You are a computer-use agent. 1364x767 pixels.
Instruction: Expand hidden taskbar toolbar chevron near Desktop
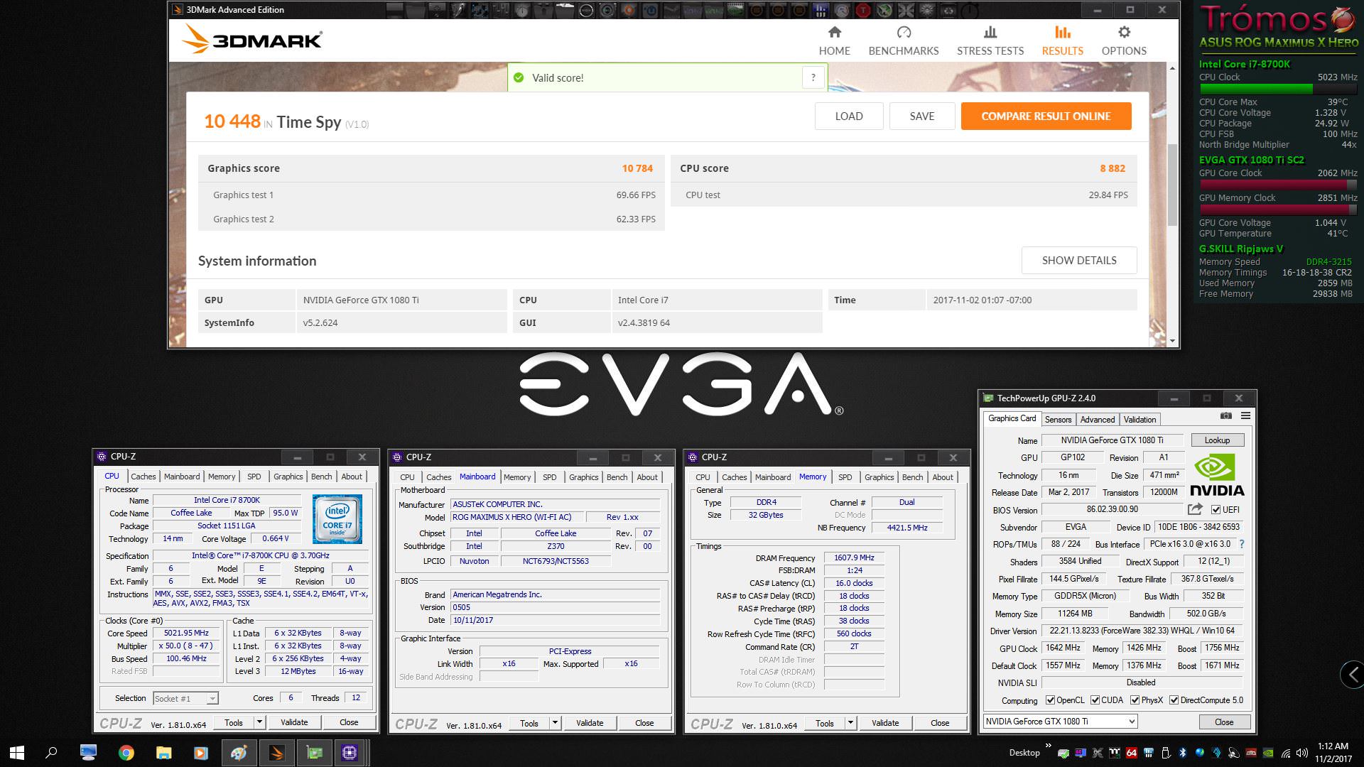point(1048,746)
